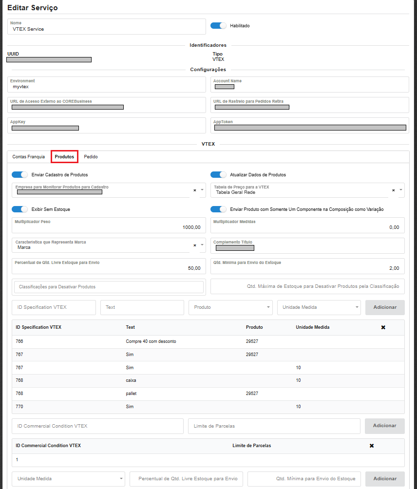Disable Enviar Cadastro de Produtos
The image size is (417, 489).
[20, 175]
